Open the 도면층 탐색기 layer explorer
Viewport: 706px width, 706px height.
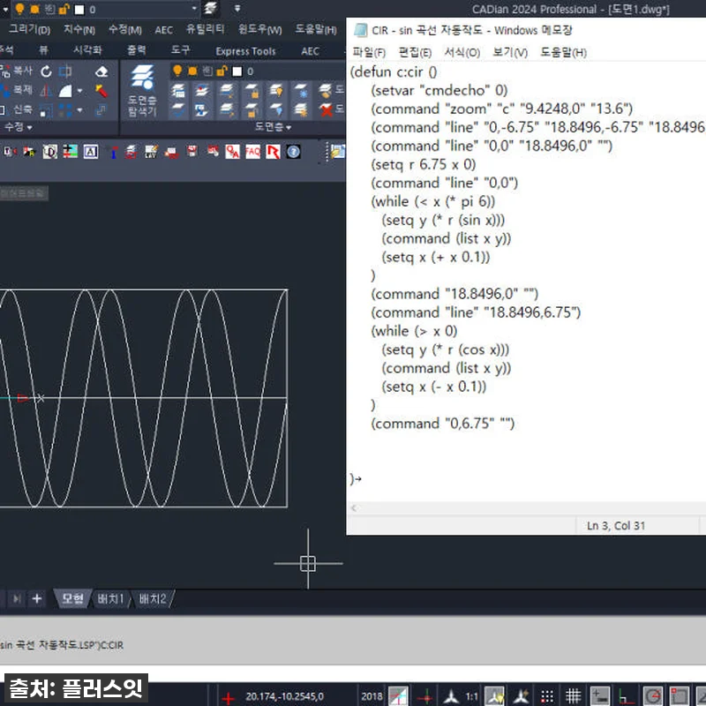click(x=142, y=91)
